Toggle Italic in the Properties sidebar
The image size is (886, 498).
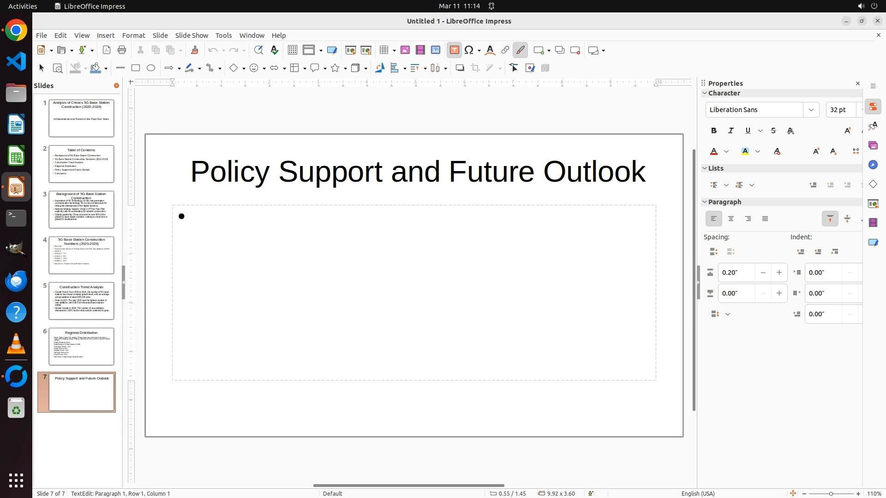coord(731,131)
